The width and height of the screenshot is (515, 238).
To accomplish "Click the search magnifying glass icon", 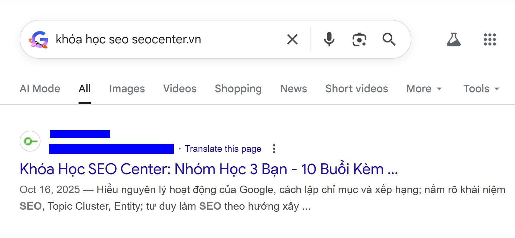I will 389,39.
